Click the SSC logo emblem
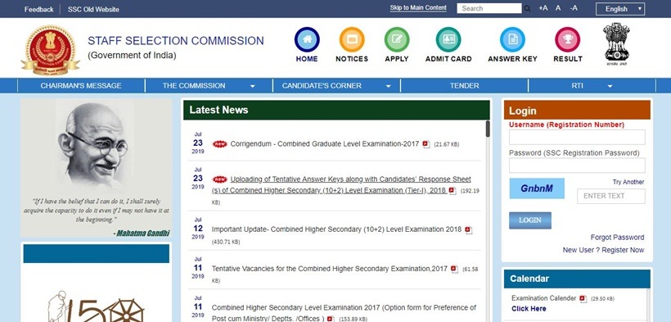This screenshot has width=671, height=322. [x=50, y=50]
